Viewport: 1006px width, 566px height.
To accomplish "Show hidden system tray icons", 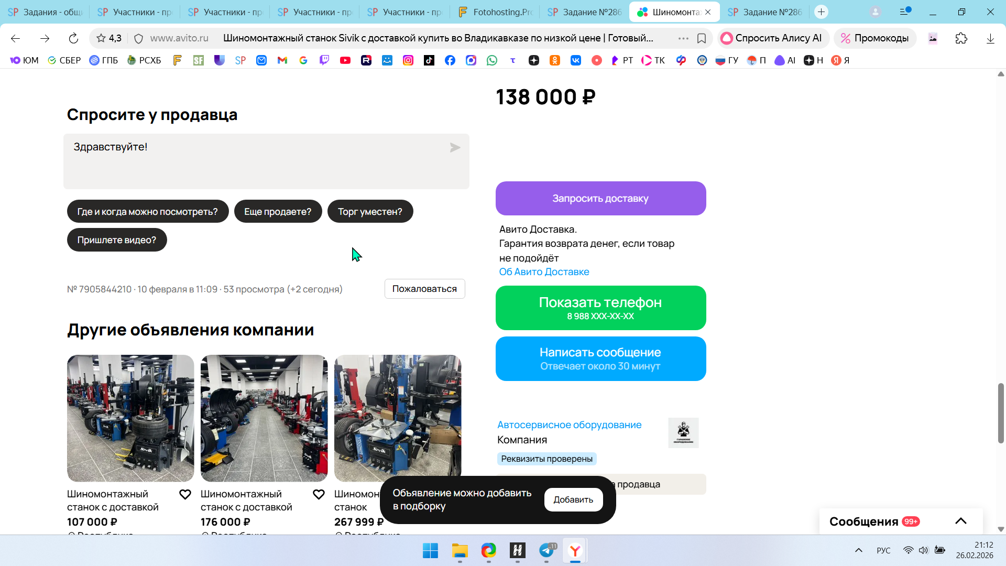I will pos(858,550).
